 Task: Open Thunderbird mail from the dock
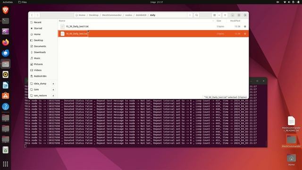pos(5,53)
